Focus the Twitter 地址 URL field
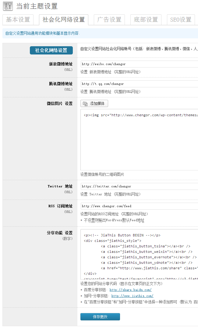This screenshot has width=198, height=328. click(x=139, y=186)
